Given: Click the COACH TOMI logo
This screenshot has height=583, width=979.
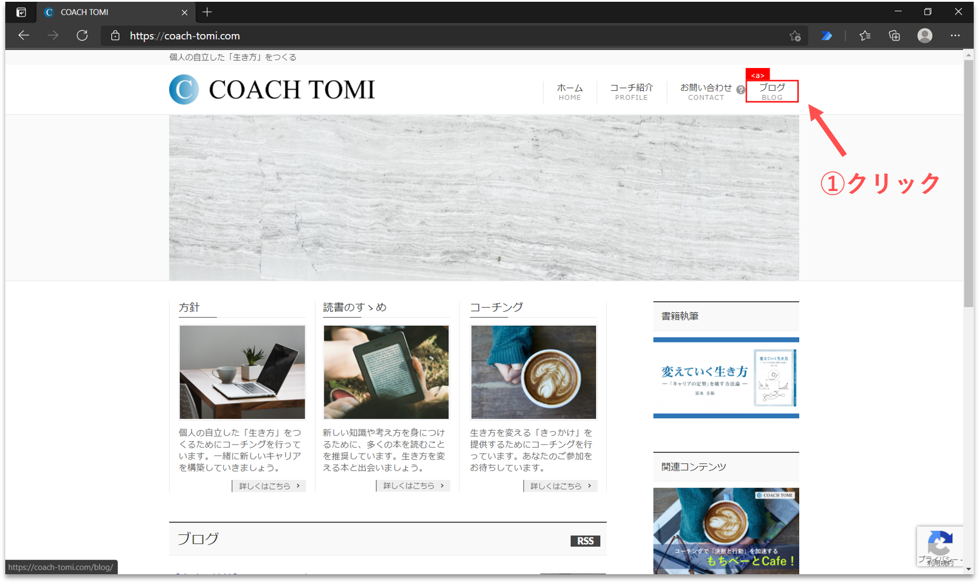Looking at the screenshot, I should [272, 90].
